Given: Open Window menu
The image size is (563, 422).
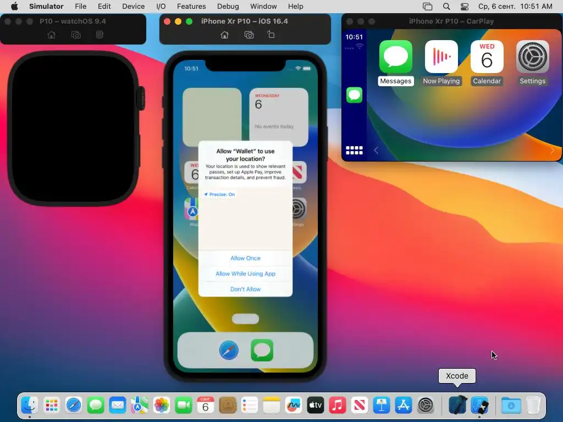Looking at the screenshot, I should point(263,7).
